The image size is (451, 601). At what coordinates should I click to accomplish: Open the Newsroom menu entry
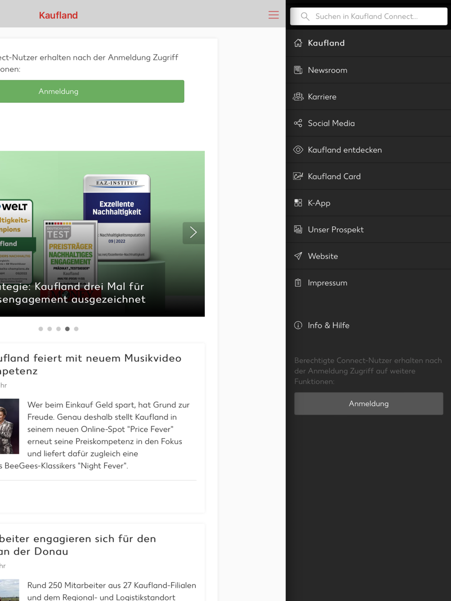pyautogui.click(x=368, y=70)
